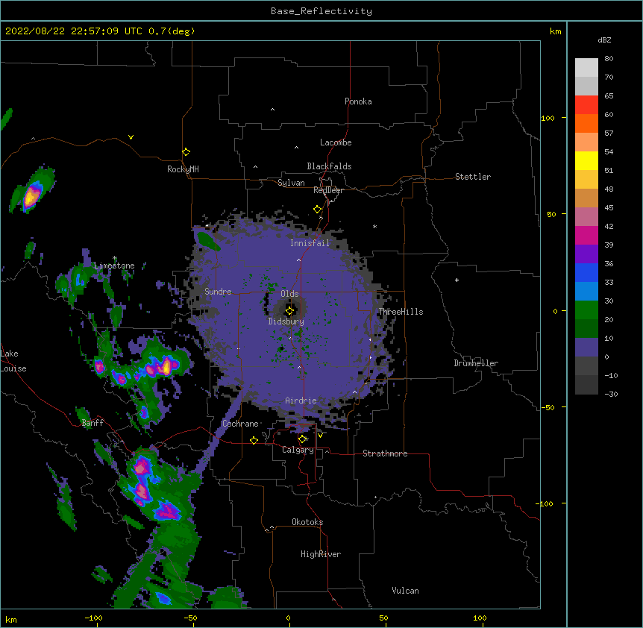Screen dimensions: 643x628
Task: Select the red 60-65 dBZ legend swatch
Action: [586, 104]
